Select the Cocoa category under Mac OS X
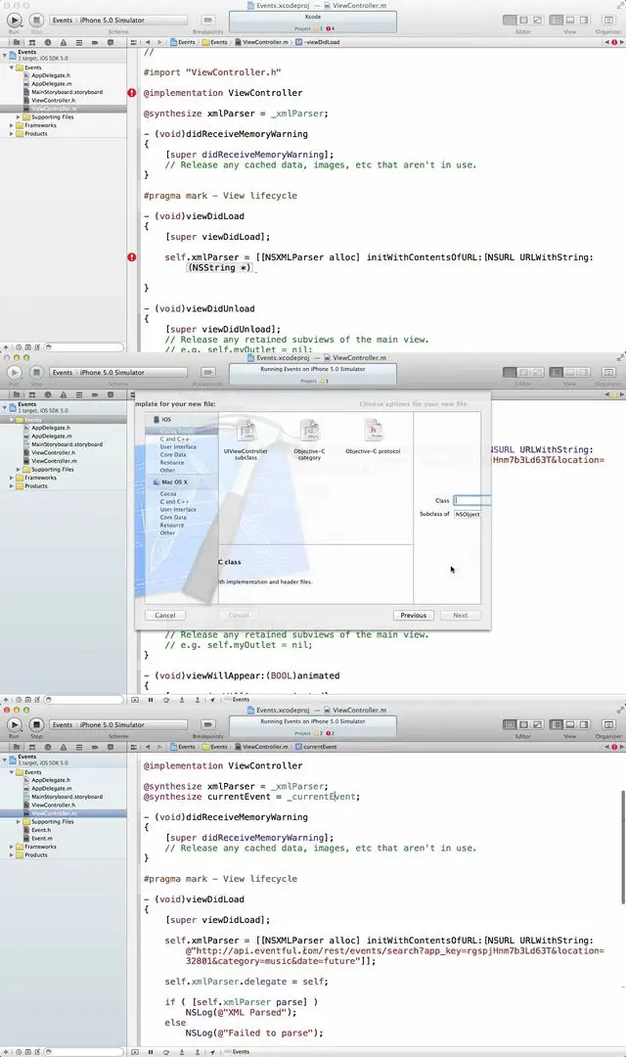 point(168,493)
